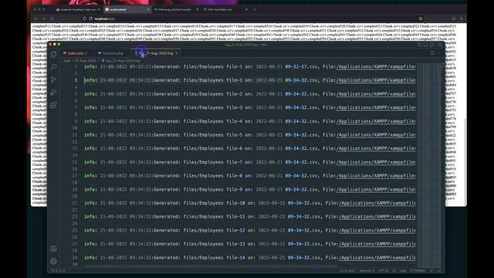Click the errors and warnings status item
Viewport: 494px width, 278px height.
[58, 270]
